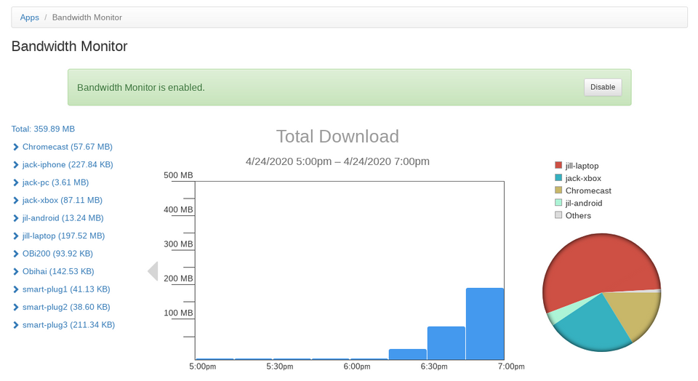Click the jack-xbox legend label

(x=583, y=178)
